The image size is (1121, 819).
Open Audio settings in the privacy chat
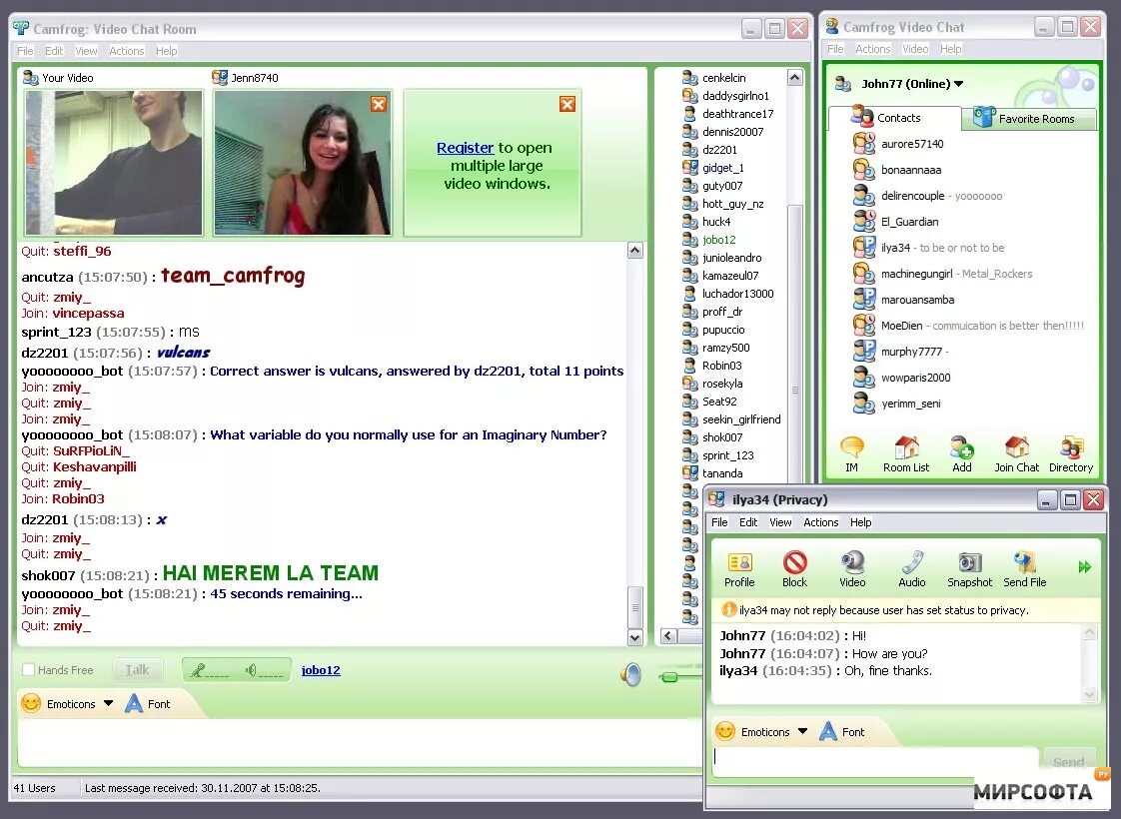pyautogui.click(x=911, y=567)
